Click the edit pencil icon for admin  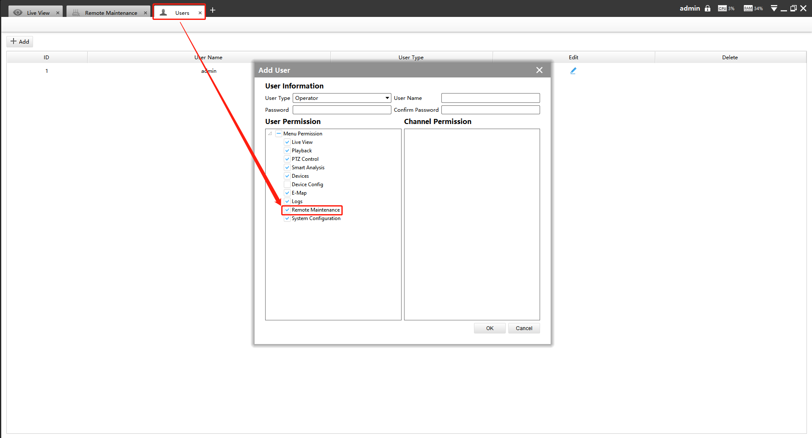pos(573,71)
